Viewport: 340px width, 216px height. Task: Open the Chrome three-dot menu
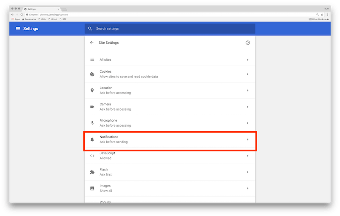pos(327,14)
